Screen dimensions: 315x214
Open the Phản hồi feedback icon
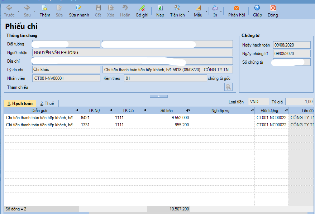pos(236,8)
